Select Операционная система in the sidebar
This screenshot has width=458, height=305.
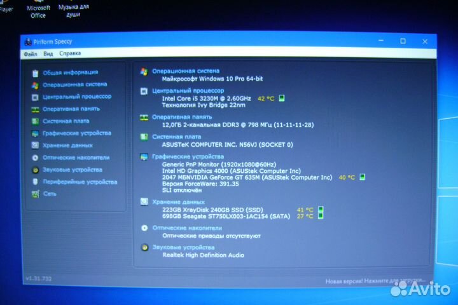point(75,85)
